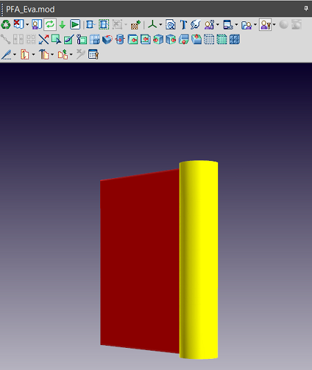Open dropdown next to green coordinate axes icon
This screenshot has width=312, height=370.
pos(161,25)
